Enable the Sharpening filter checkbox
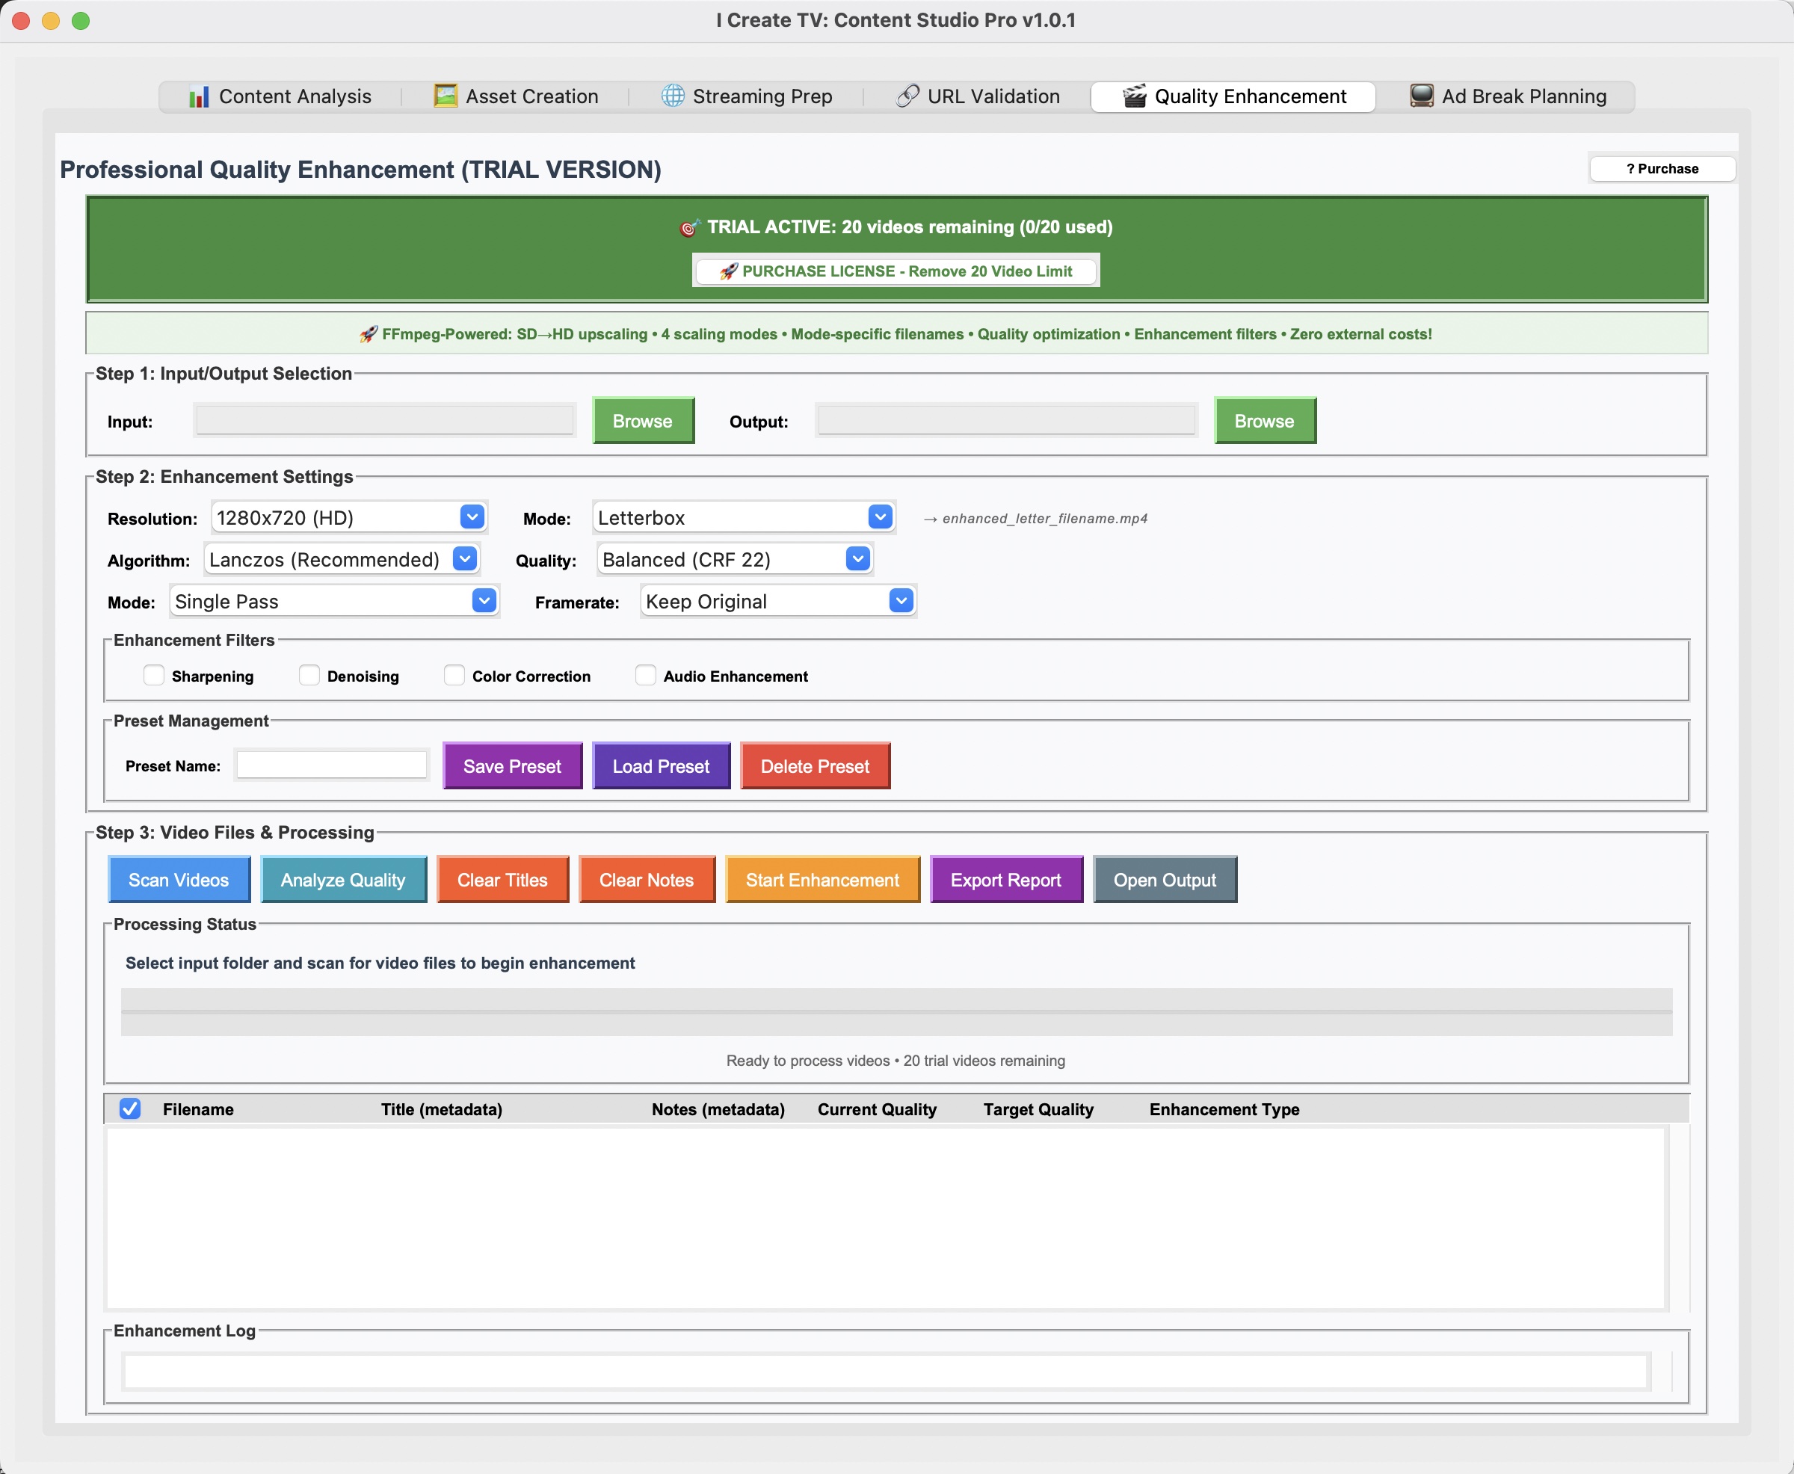The width and height of the screenshot is (1794, 1474). pos(154,676)
